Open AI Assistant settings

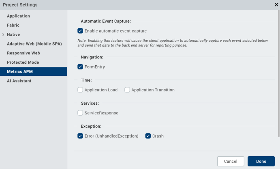pyautogui.click(x=19, y=81)
